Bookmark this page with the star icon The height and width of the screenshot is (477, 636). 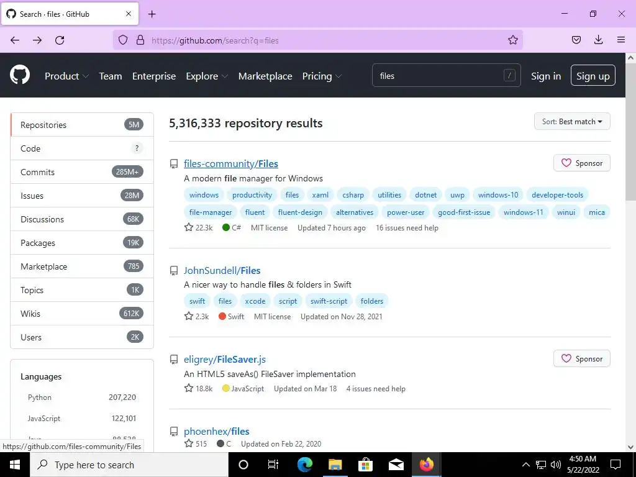pos(512,40)
